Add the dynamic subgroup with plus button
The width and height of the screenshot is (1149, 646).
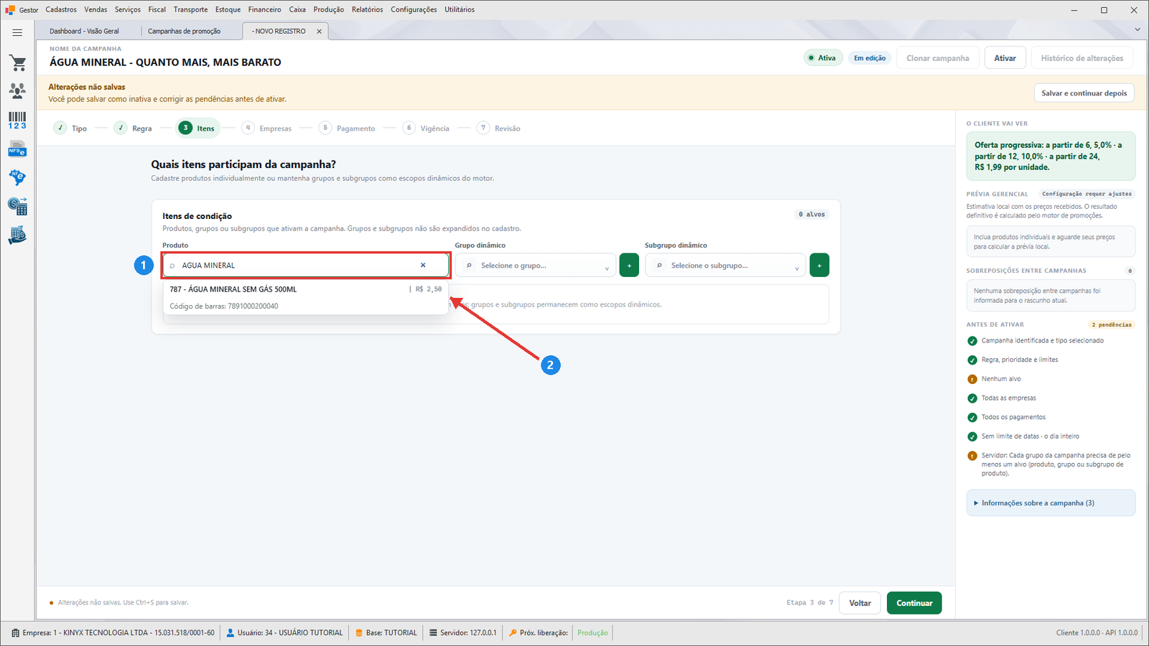pyautogui.click(x=819, y=266)
